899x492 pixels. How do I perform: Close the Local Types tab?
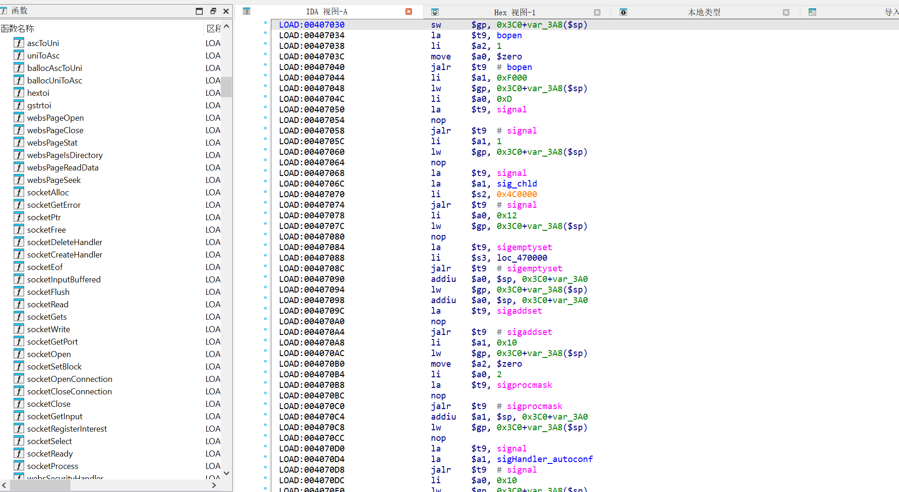coord(786,12)
